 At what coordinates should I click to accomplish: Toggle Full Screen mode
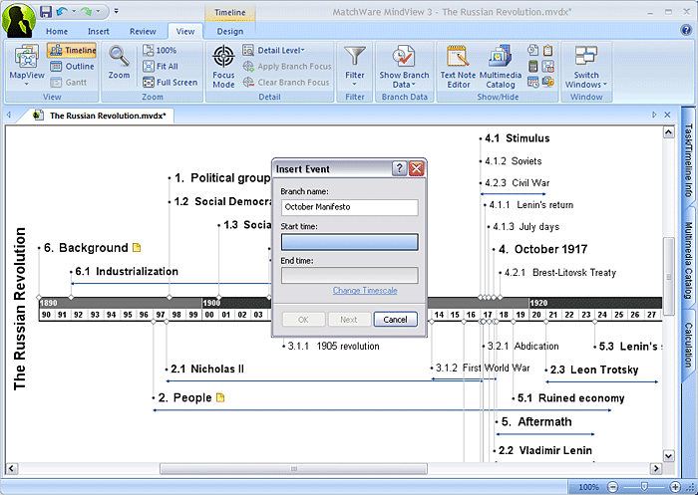tap(170, 83)
